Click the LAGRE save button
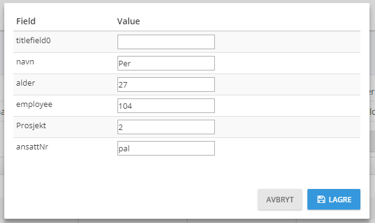This screenshot has width=375, height=223. 334,199
